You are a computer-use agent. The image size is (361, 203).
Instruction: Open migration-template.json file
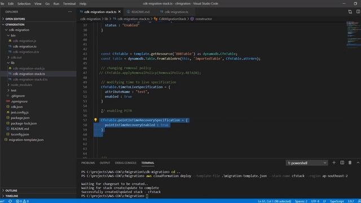(27, 140)
